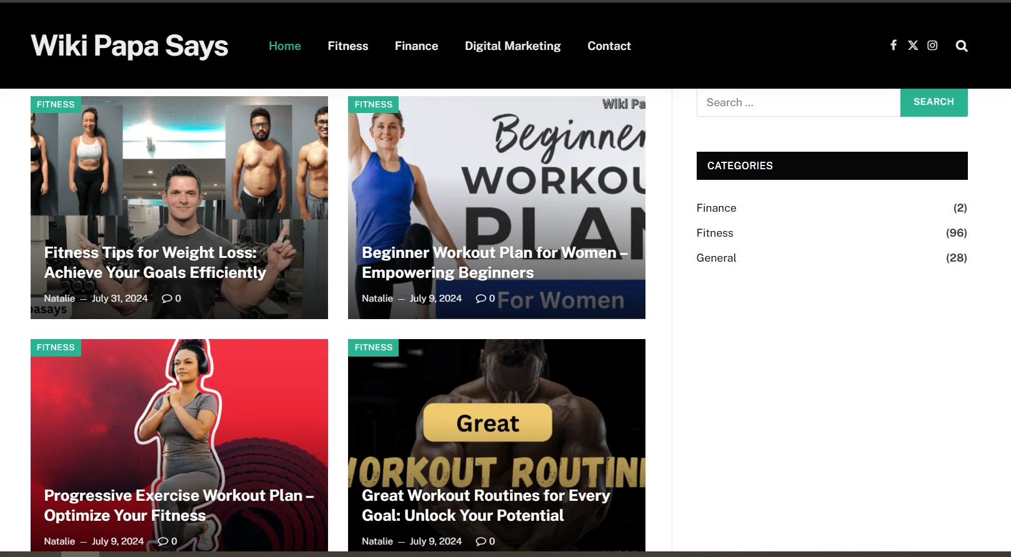Open the Digital Marketing menu item
Image resolution: width=1011 pixels, height=557 pixels.
point(512,46)
